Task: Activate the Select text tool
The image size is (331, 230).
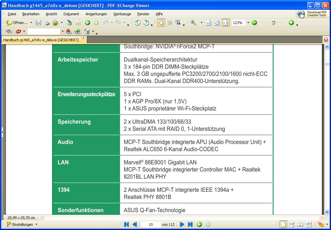Action: click(178, 23)
